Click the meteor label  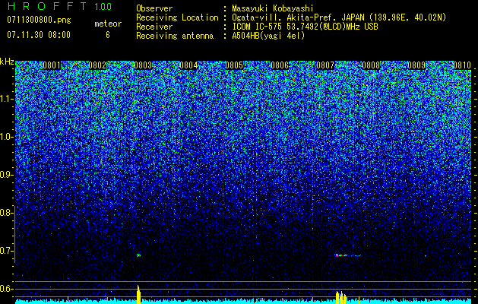(108, 24)
